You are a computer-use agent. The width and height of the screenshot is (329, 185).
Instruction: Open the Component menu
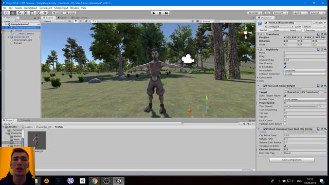coord(46,8)
